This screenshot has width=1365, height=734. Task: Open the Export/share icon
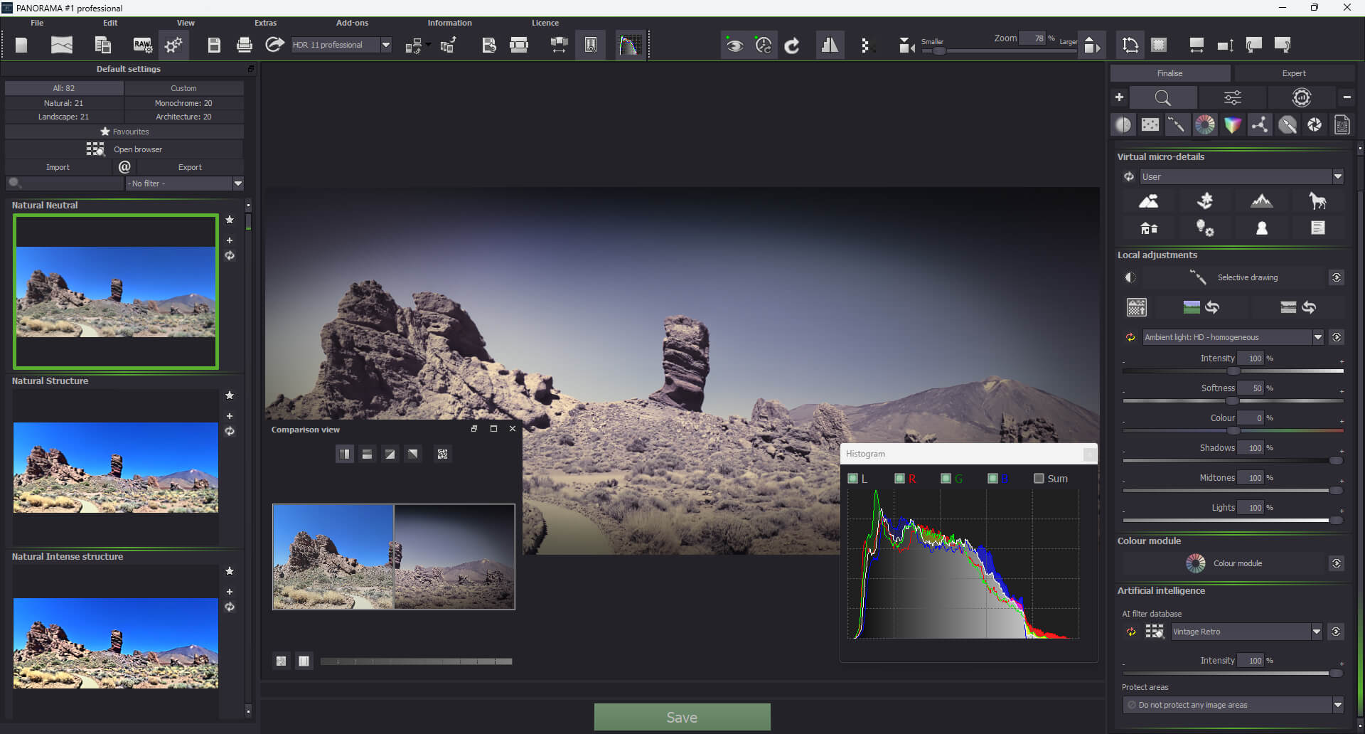pos(274,44)
